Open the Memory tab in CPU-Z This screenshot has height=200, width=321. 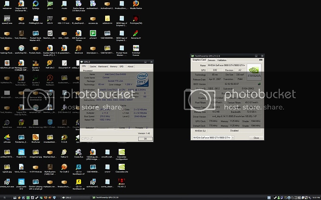point(114,66)
